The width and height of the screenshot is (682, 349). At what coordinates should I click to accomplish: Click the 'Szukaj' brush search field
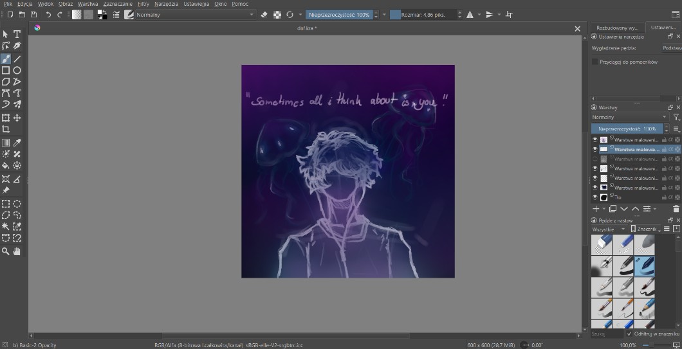pyautogui.click(x=607, y=334)
